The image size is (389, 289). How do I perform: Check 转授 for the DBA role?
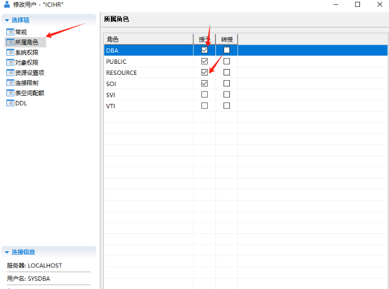tap(226, 50)
